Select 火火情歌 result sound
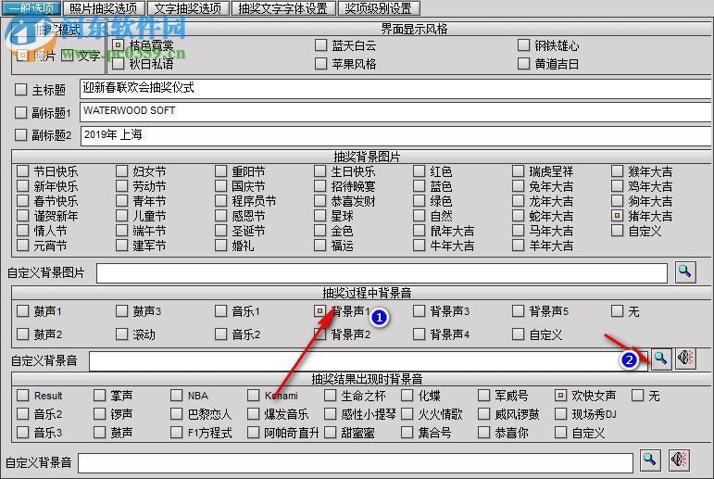This screenshot has height=479, width=714. click(x=407, y=414)
